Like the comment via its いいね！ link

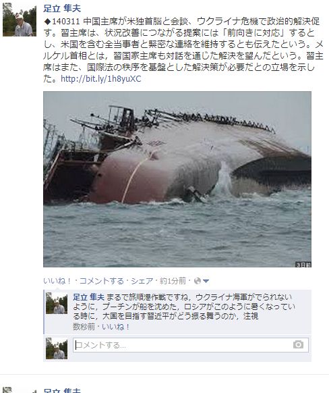pos(116,327)
